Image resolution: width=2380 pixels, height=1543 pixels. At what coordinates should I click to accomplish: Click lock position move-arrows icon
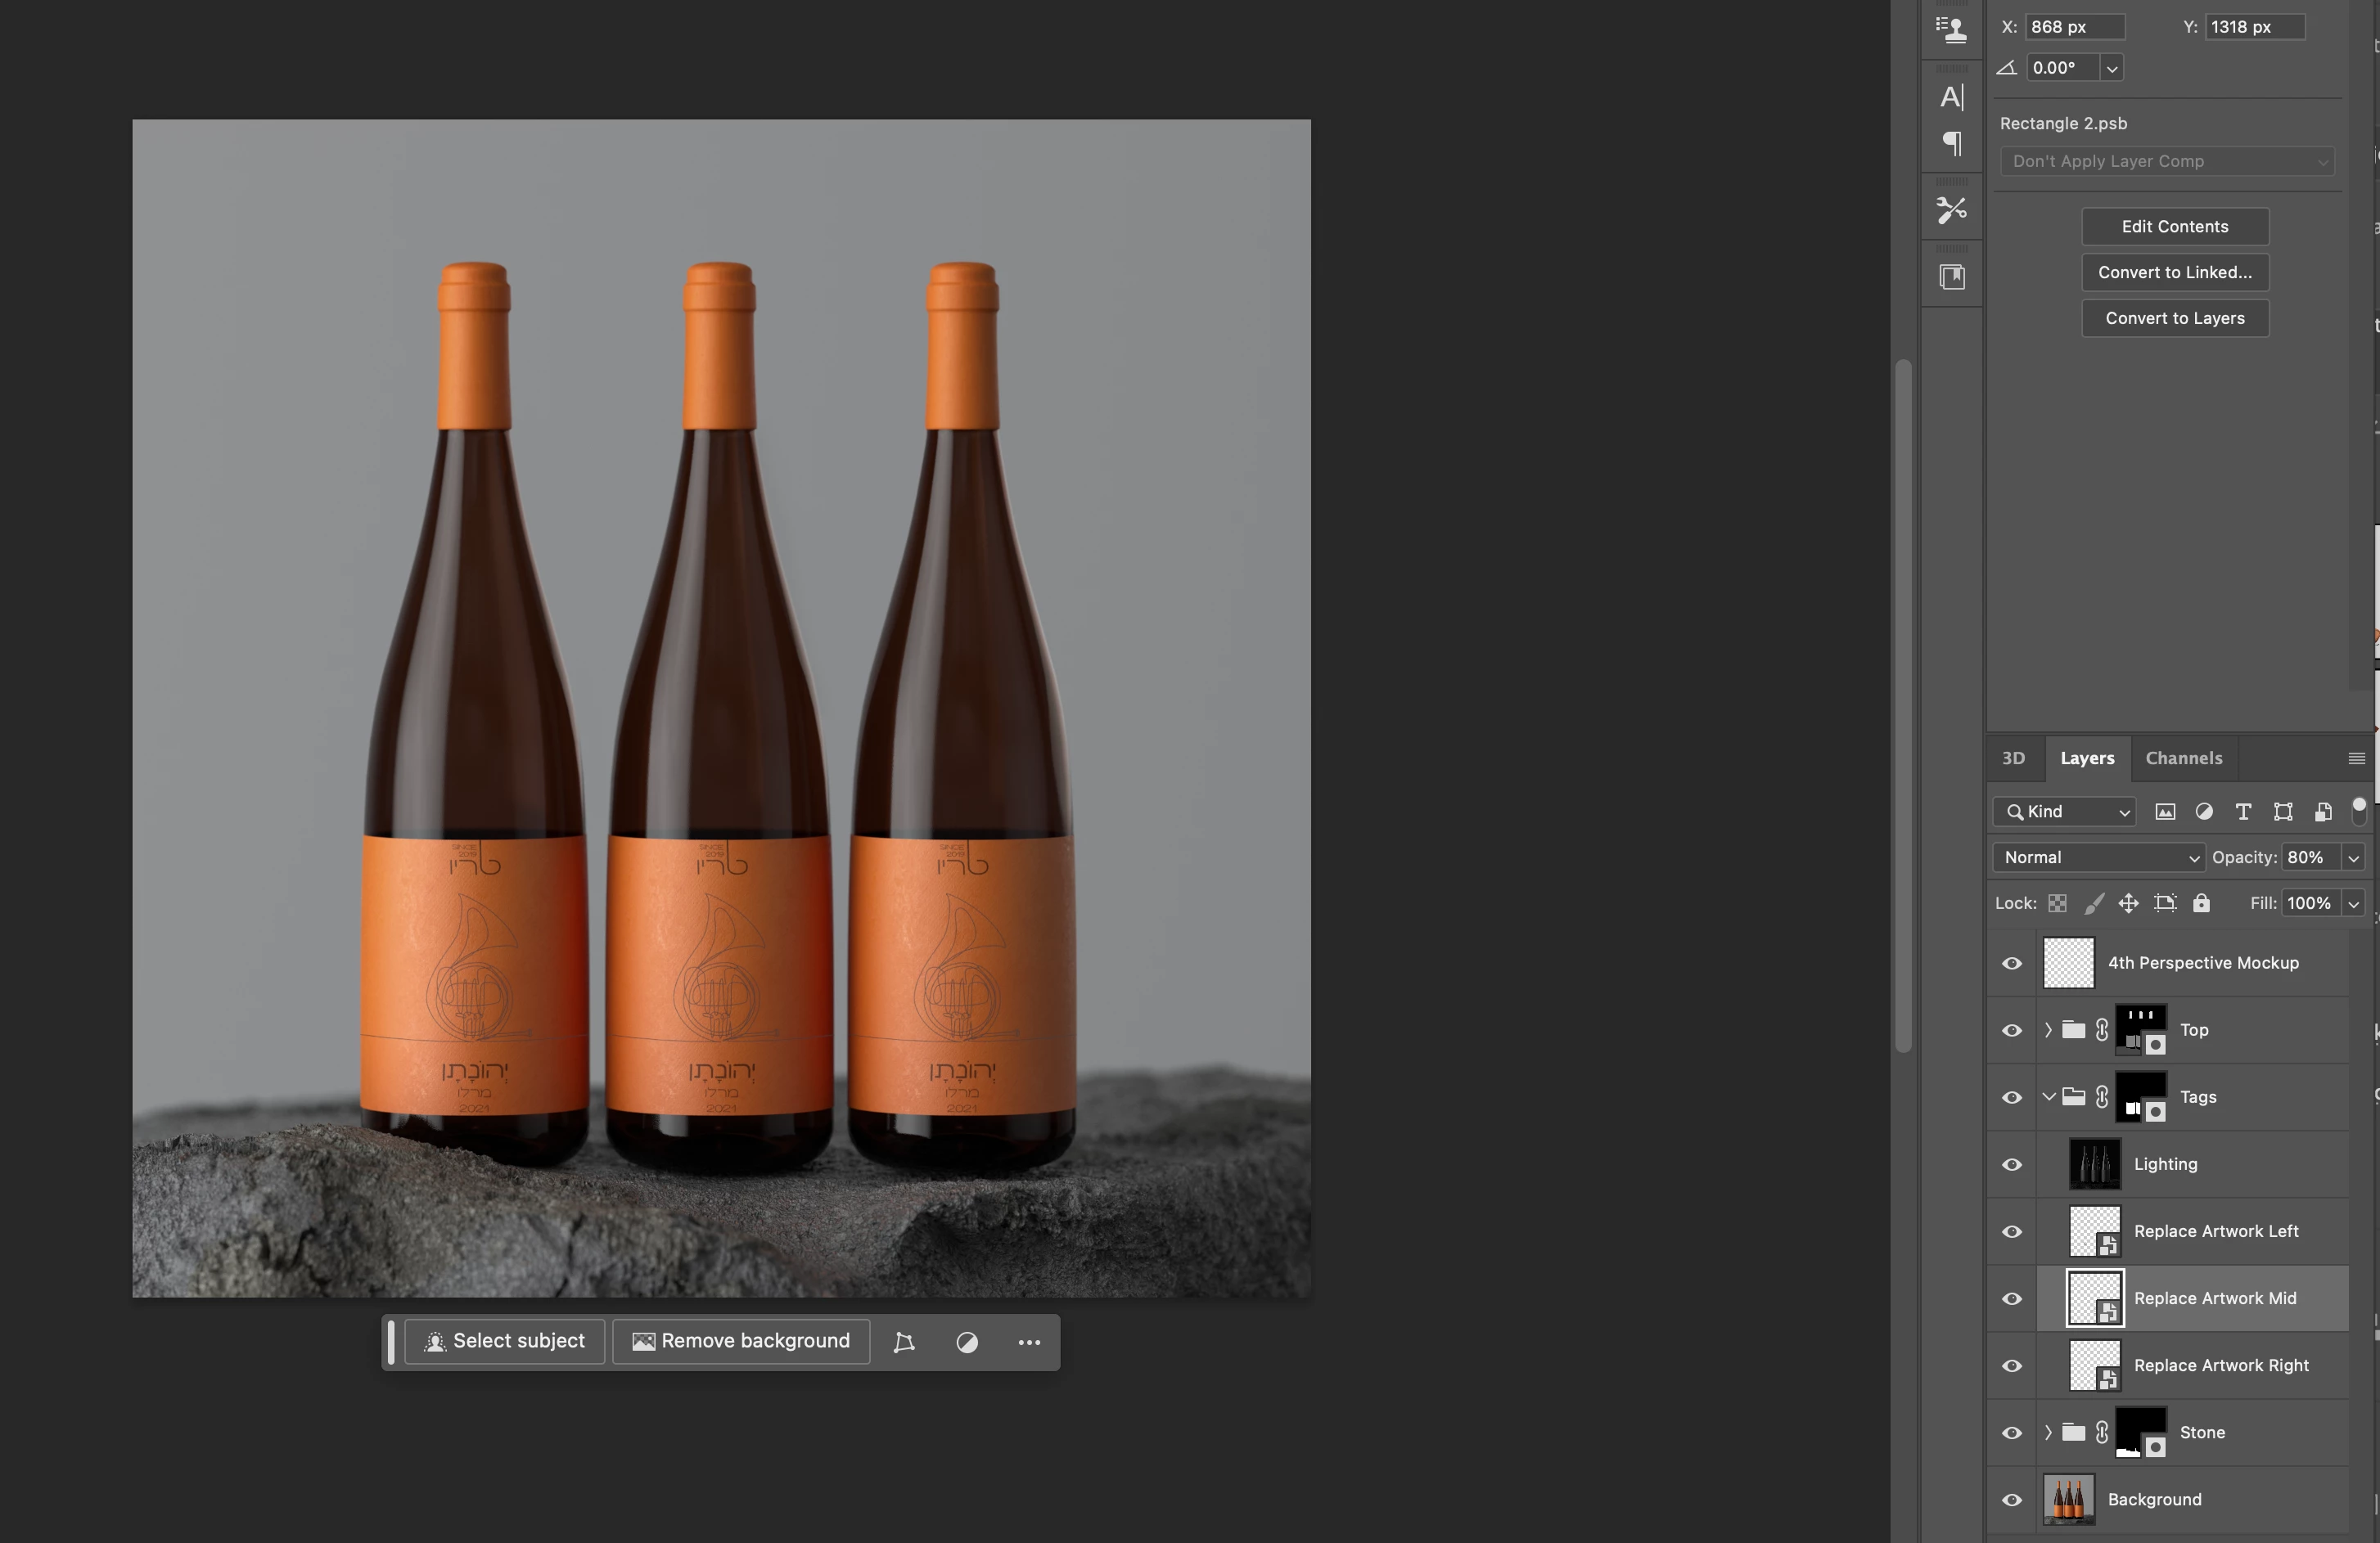[2128, 903]
